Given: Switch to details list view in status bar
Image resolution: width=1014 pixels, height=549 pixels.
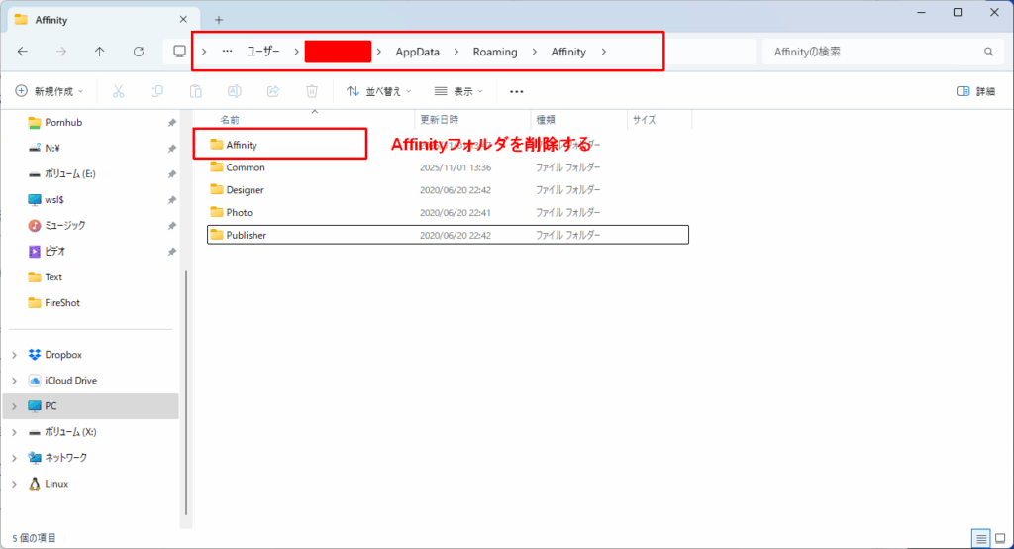Looking at the screenshot, I should click(x=981, y=538).
